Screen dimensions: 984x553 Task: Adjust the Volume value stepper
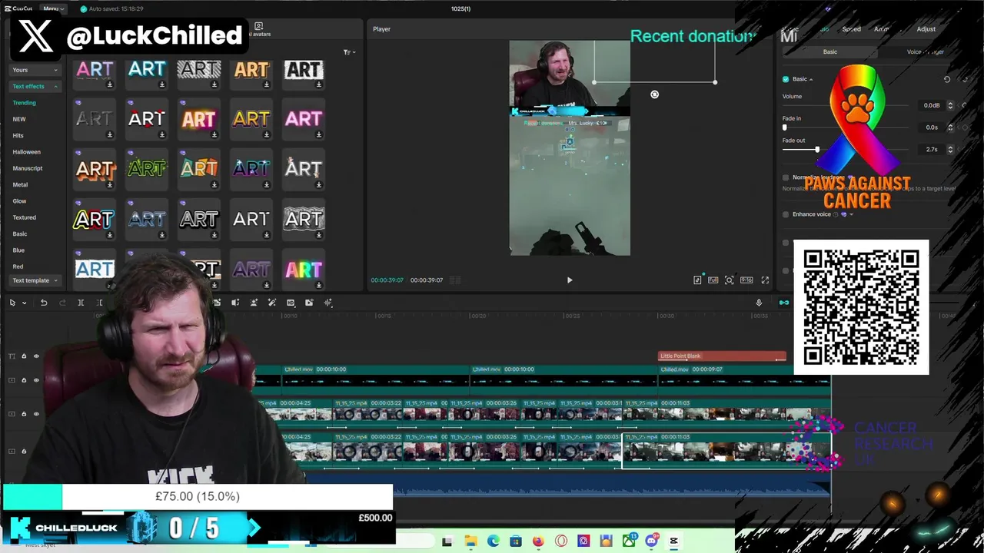pos(950,105)
